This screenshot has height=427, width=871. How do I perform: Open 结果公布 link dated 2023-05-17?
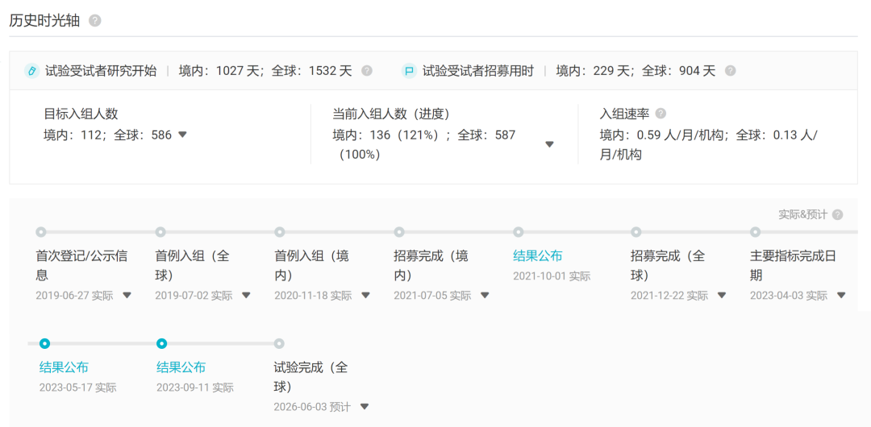pyautogui.click(x=64, y=367)
